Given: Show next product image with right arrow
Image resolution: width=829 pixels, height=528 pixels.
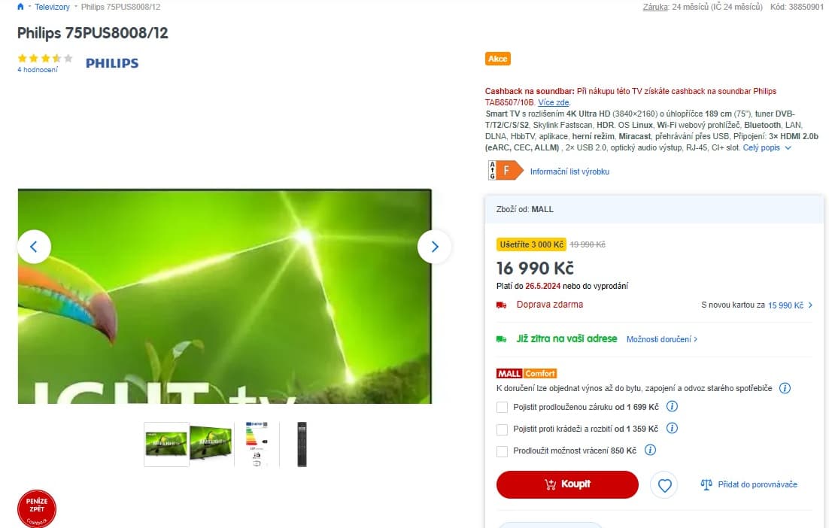Looking at the screenshot, I should click(x=434, y=246).
